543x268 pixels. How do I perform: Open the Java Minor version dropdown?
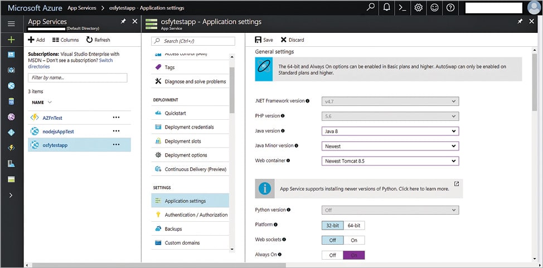click(390, 147)
